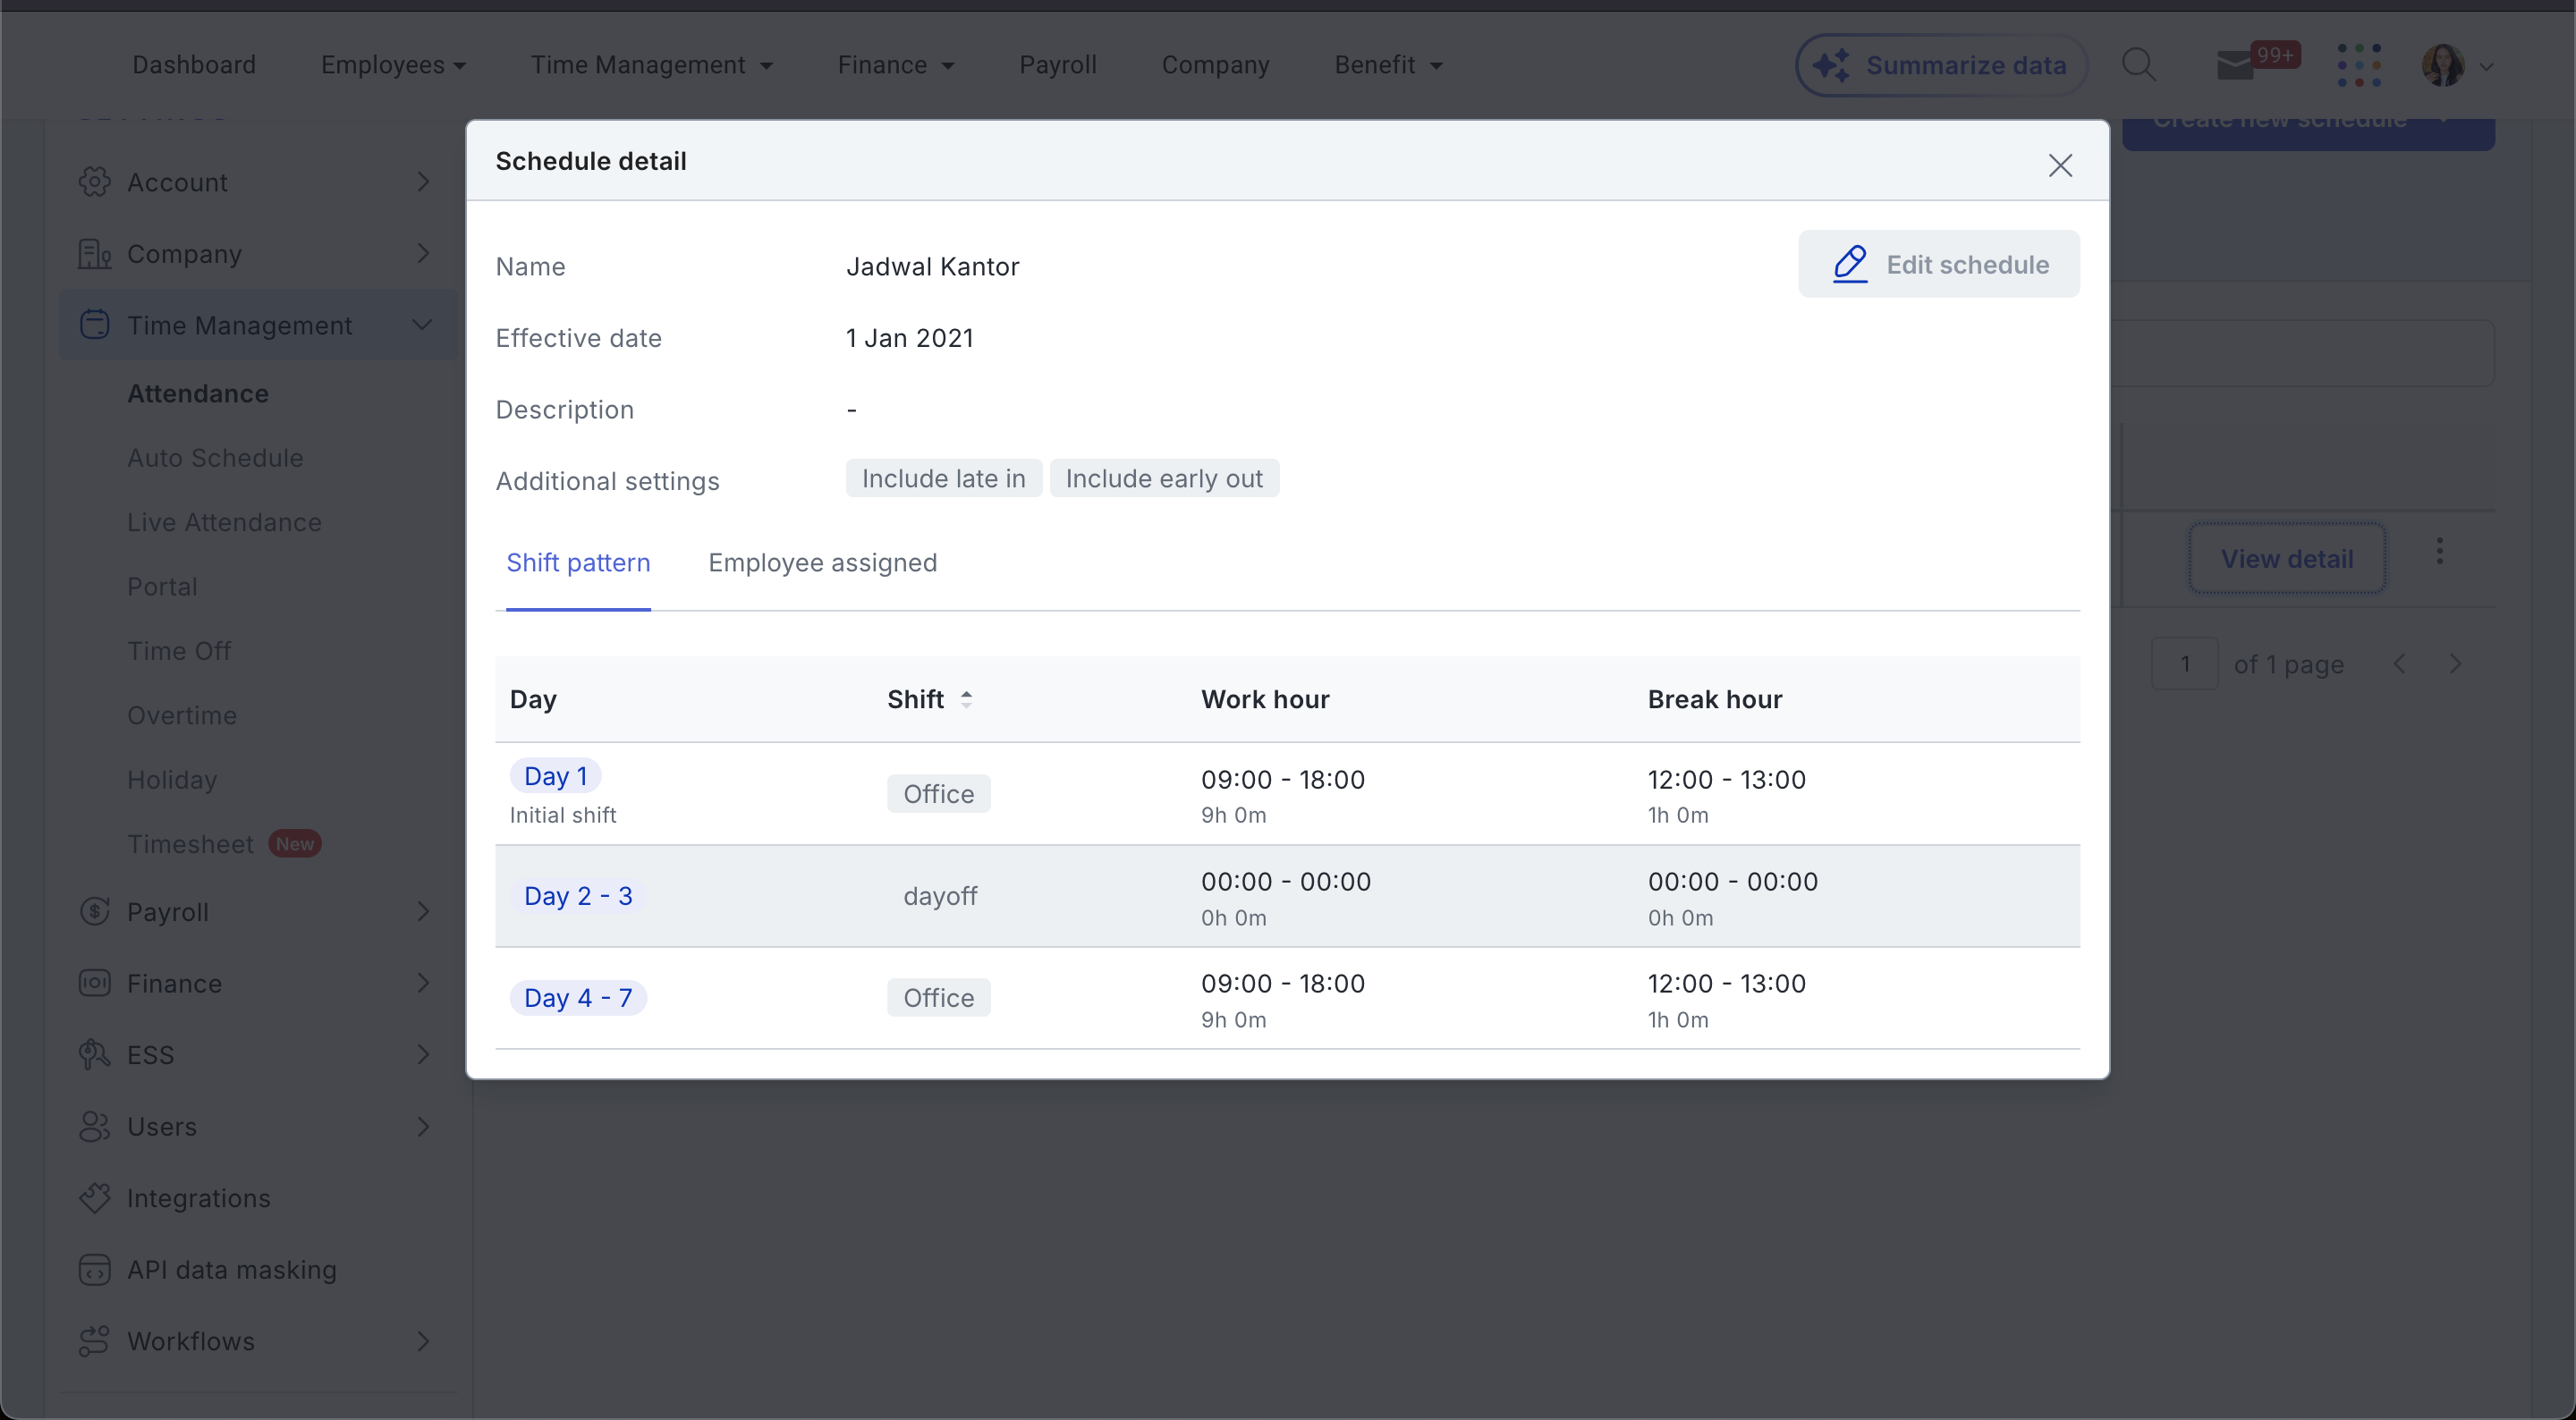The image size is (2576, 1420).
Task: Go to the next page arrow
Action: point(2455,664)
